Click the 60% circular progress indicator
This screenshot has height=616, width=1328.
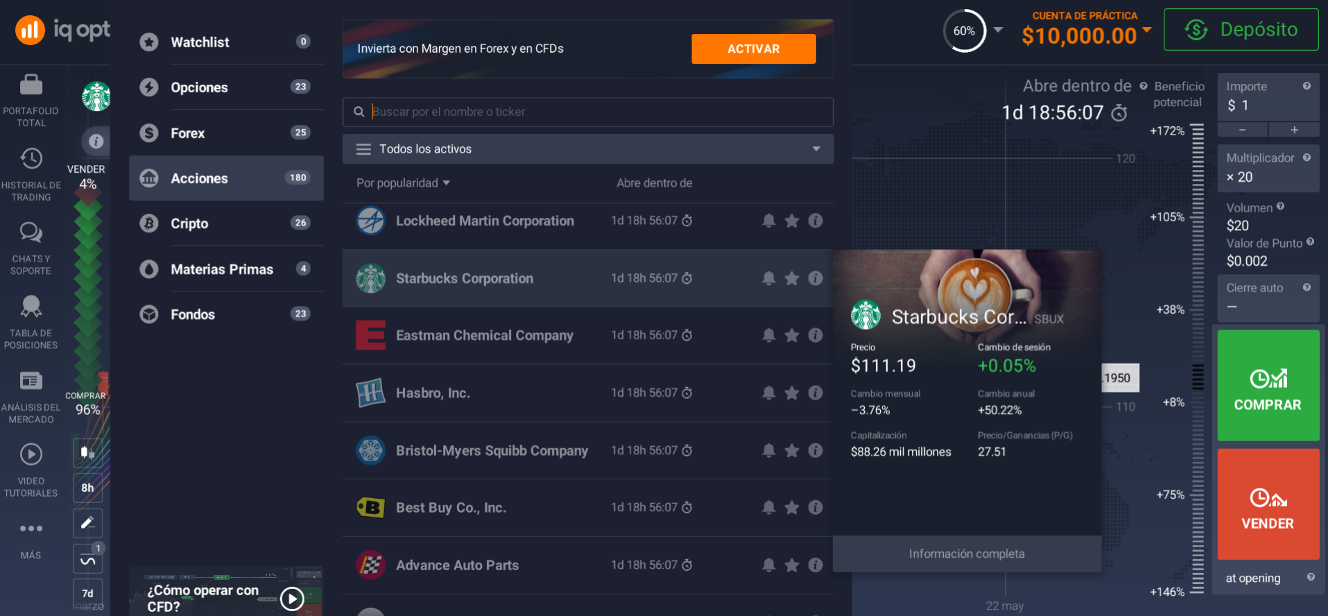pos(964,31)
